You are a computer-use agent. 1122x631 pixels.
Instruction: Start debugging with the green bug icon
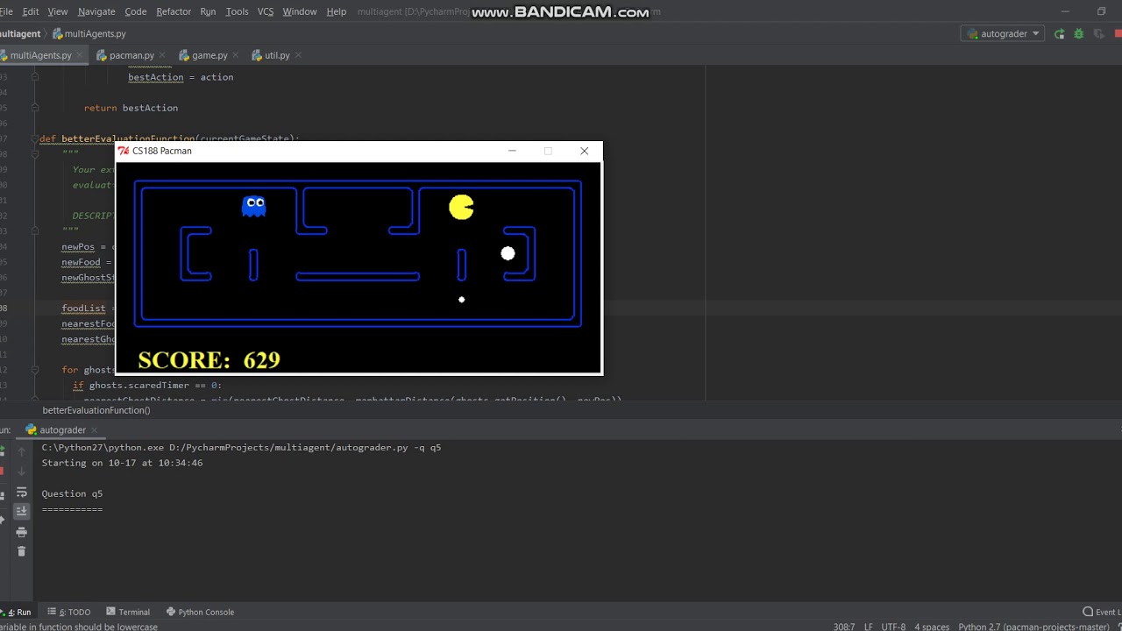pyautogui.click(x=1079, y=34)
